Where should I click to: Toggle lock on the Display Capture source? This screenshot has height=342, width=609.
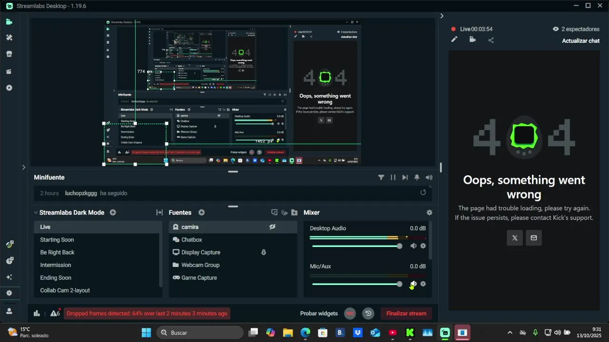(264, 252)
